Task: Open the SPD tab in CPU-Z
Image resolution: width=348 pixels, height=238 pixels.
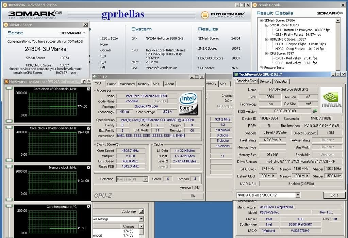Action: (x=156, y=84)
